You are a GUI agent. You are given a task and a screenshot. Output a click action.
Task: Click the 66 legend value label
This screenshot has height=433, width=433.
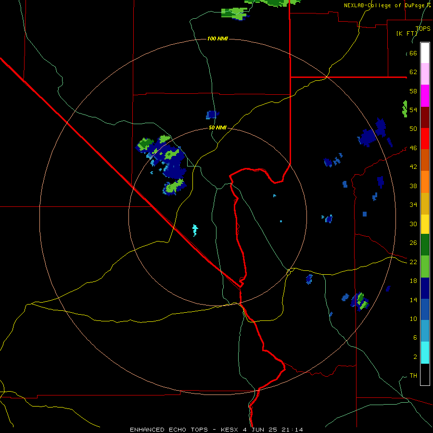point(413,53)
